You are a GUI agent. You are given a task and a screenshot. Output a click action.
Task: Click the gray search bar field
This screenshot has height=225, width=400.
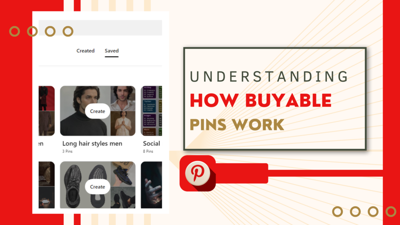[x=100, y=28]
